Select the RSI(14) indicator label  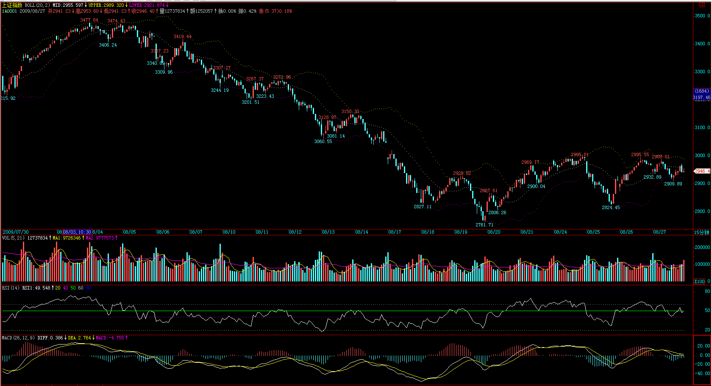tap(11, 288)
